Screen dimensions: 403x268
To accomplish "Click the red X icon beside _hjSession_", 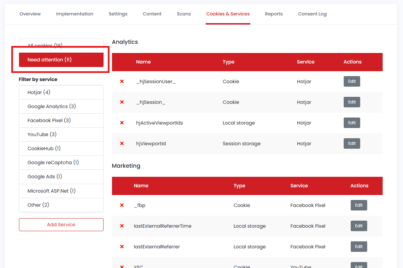I will tap(122, 102).
